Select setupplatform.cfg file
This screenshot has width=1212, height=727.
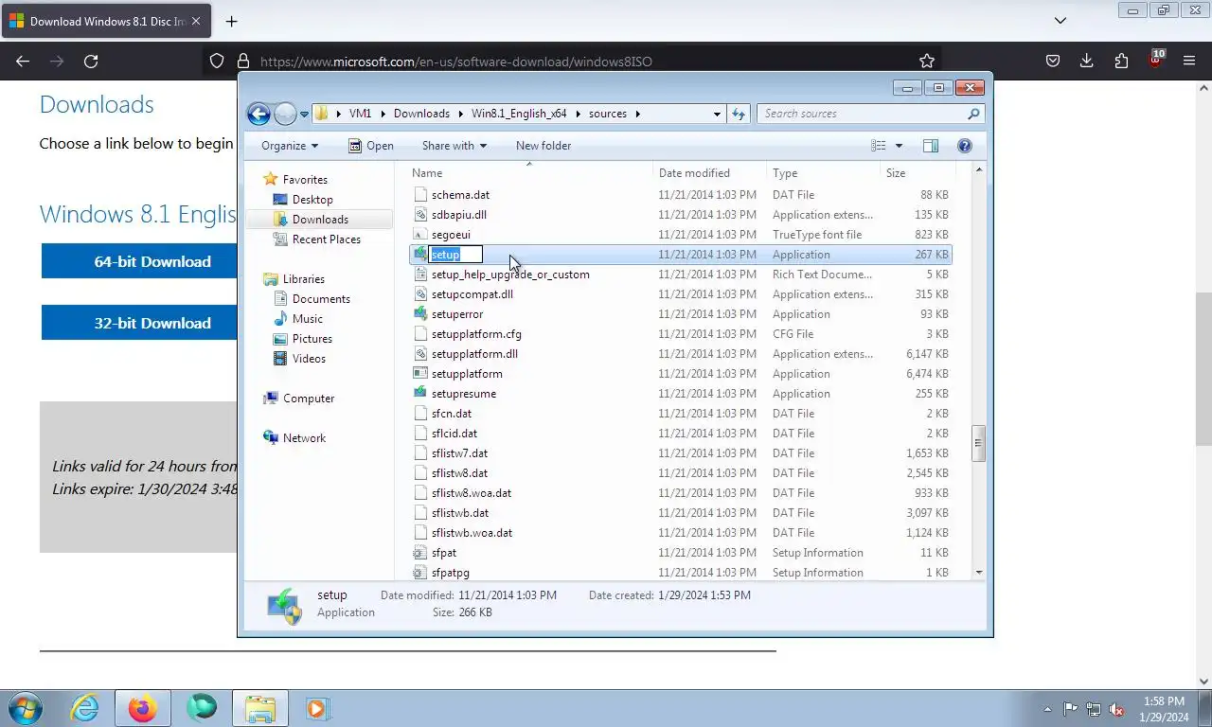pyautogui.click(x=476, y=334)
